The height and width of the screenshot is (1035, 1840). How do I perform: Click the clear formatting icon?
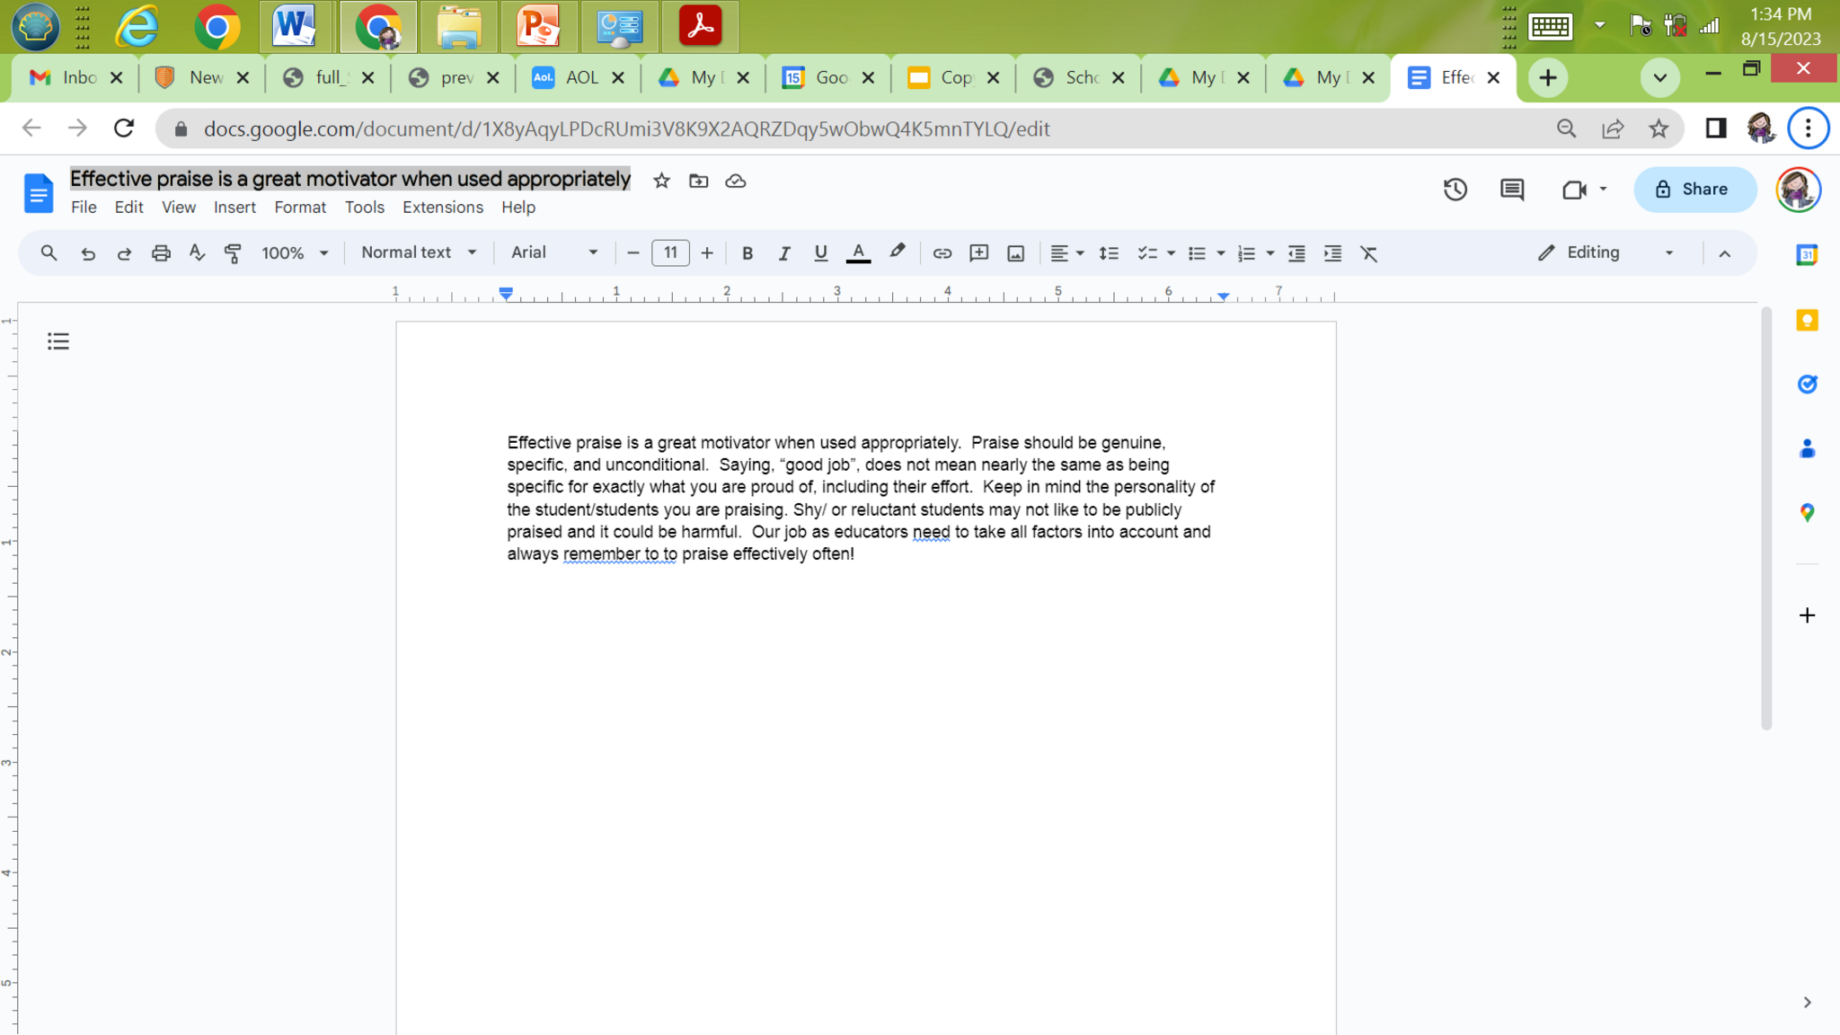(1368, 253)
